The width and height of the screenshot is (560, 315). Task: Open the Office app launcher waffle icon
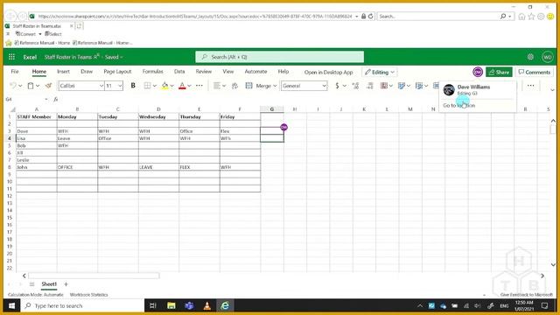click(x=11, y=57)
